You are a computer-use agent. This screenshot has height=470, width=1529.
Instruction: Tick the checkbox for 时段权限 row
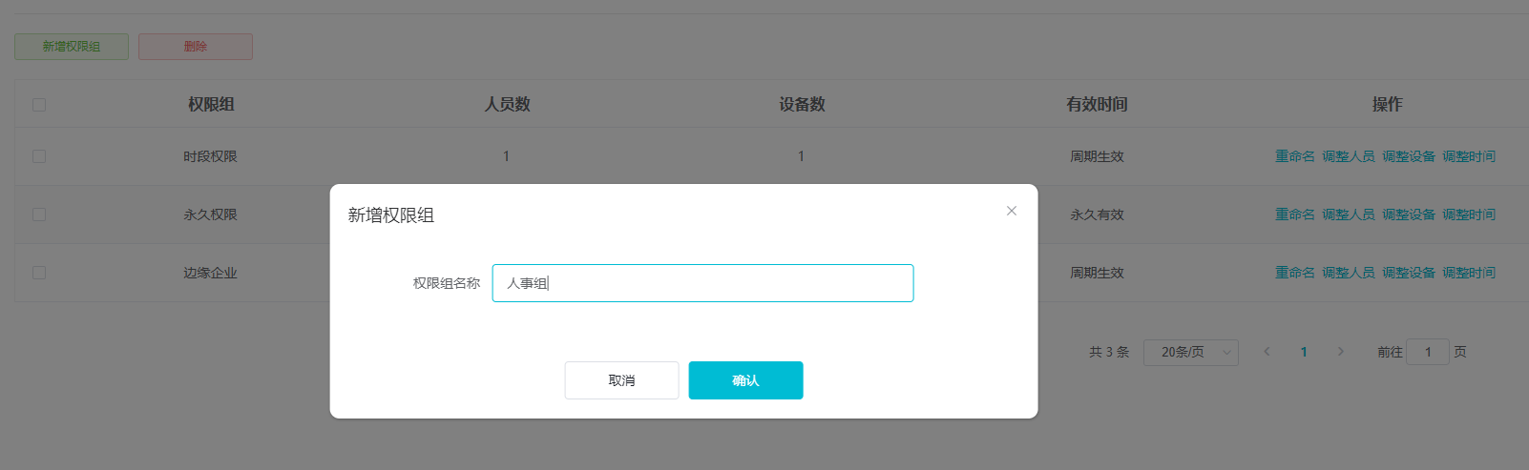tap(39, 156)
